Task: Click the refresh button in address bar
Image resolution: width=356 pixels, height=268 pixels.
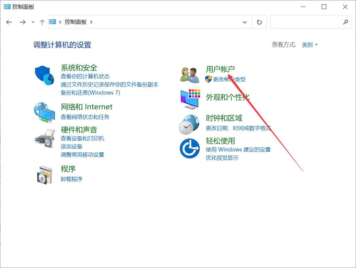Action: [259, 22]
